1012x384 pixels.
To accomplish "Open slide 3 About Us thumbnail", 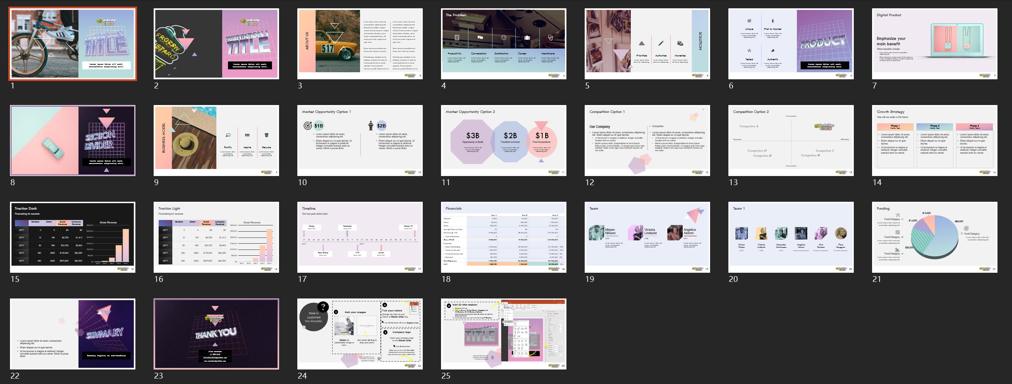I will pos(360,44).
